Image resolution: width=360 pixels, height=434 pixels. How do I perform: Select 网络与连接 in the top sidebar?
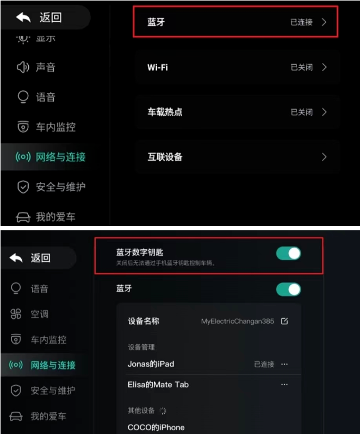[x=51, y=157]
